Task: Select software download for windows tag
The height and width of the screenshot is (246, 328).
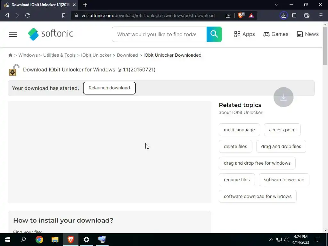Action: [x=258, y=196]
